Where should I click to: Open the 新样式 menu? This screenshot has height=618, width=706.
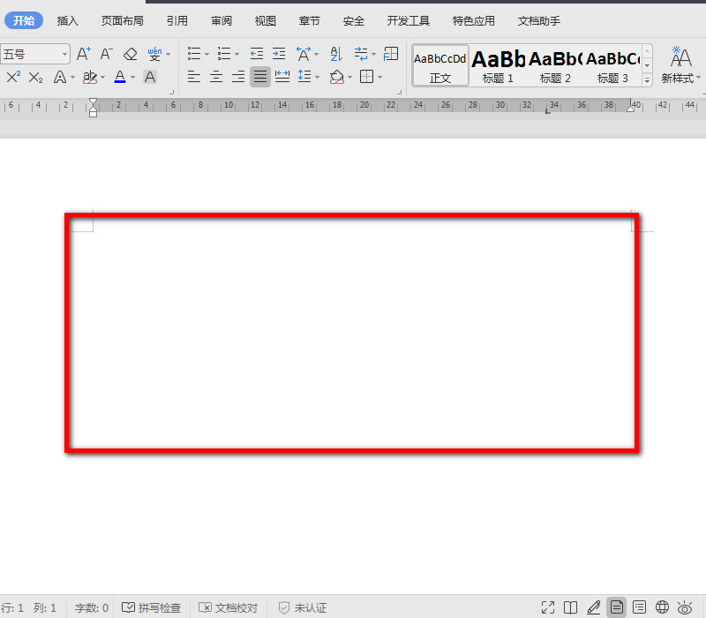(x=680, y=65)
